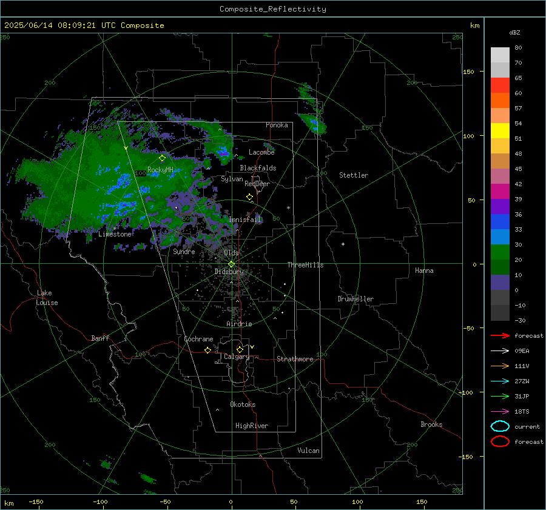Click the white 09EA arrow in legend
This screenshot has height=510, width=546.
500,351
